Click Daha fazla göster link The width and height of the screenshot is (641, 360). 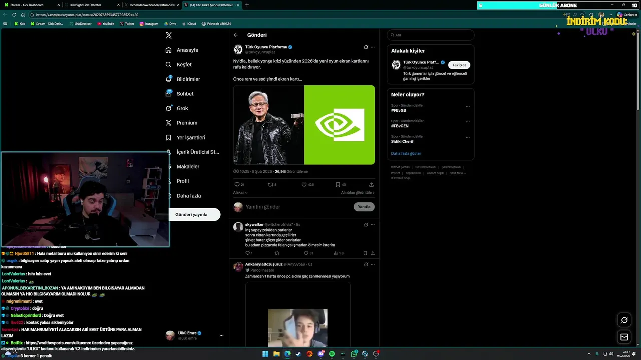point(406,153)
